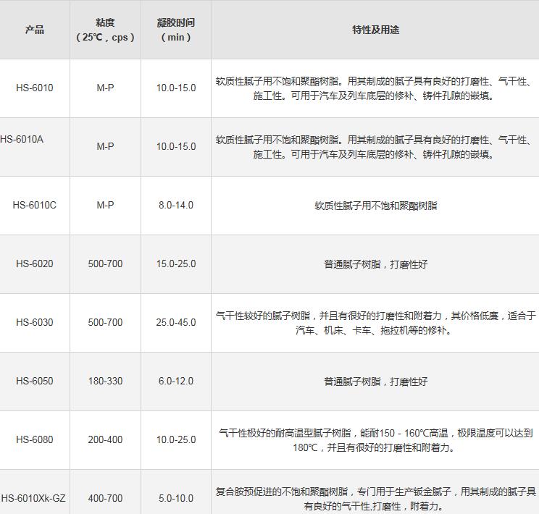Click the 180-330 viscosity value

coord(105,381)
